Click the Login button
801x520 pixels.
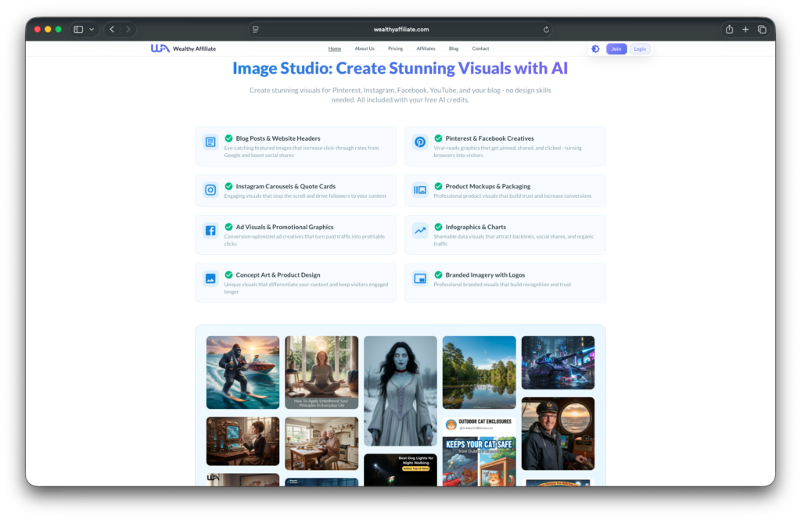point(640,48)
